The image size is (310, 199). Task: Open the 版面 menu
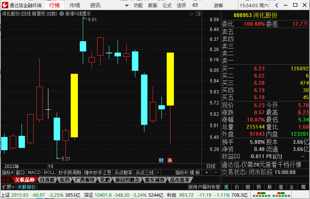coord(152,5)
